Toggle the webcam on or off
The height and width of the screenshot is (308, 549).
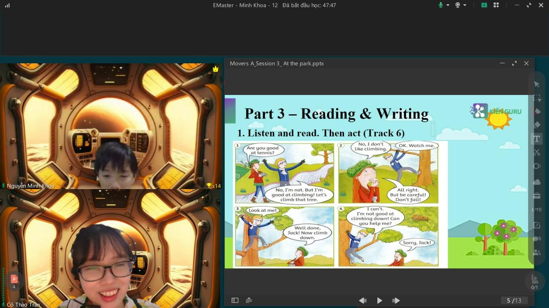(x=458, y=5)
